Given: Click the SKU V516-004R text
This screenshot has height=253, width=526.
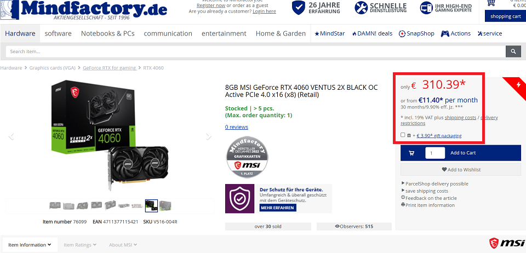Looking at the screenshot, I should point(161,221).
